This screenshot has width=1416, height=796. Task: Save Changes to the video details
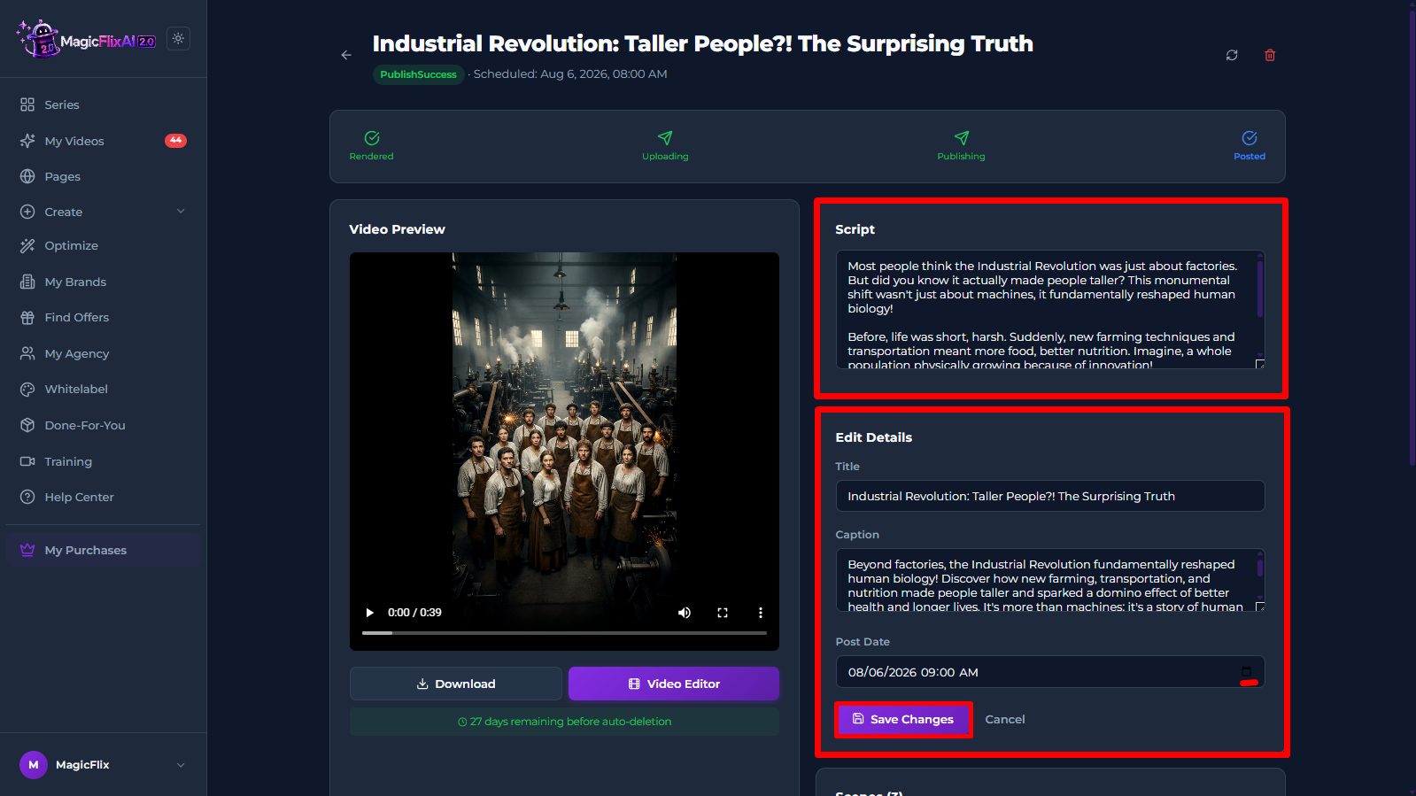coord(903,719)
